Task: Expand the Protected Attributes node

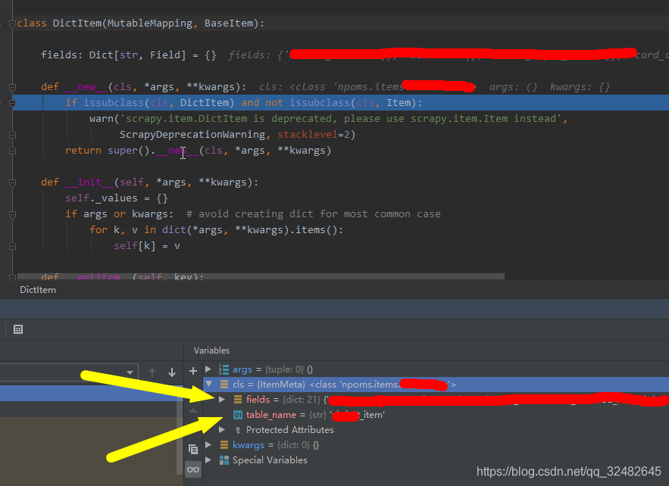Action: pyautogui.click(x=222, y=429)
